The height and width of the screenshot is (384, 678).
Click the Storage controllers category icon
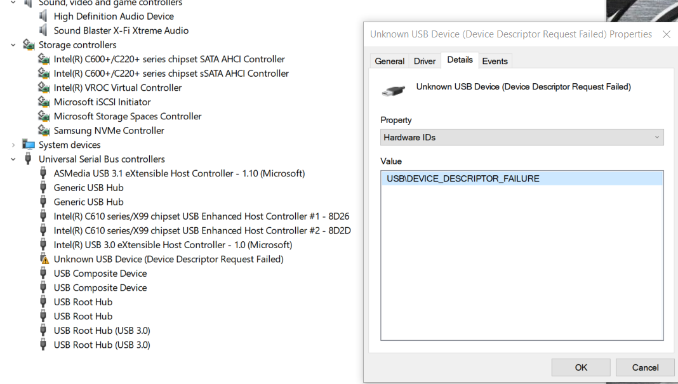click(29, 44)
